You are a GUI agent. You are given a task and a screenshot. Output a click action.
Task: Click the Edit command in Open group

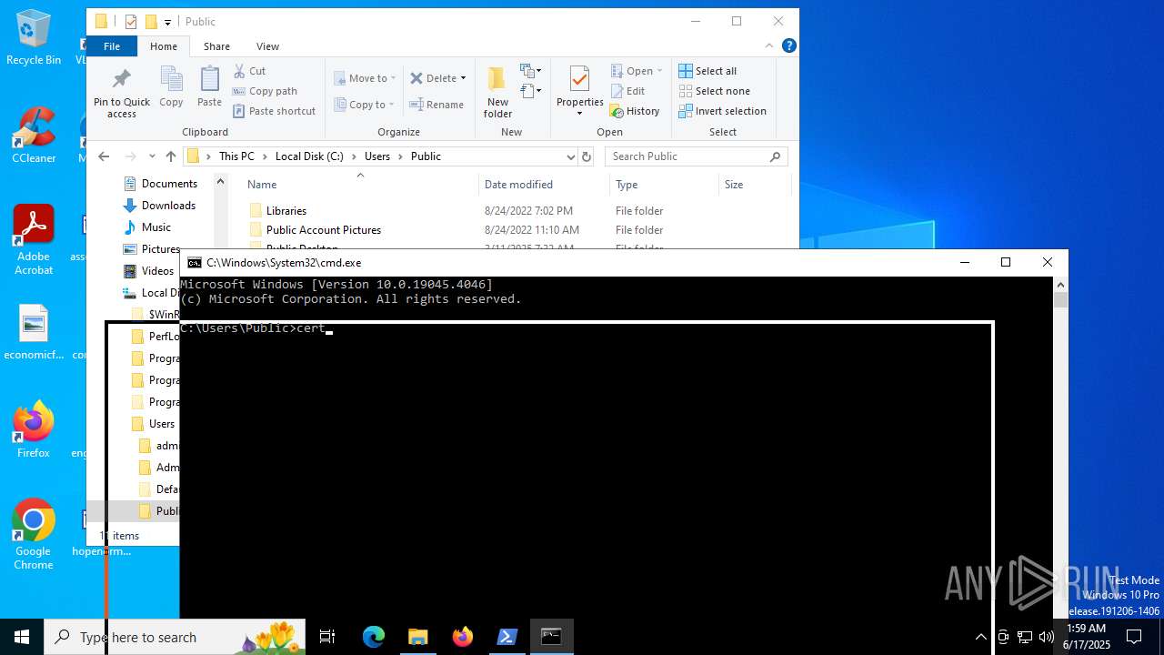(x=627, y=91)
